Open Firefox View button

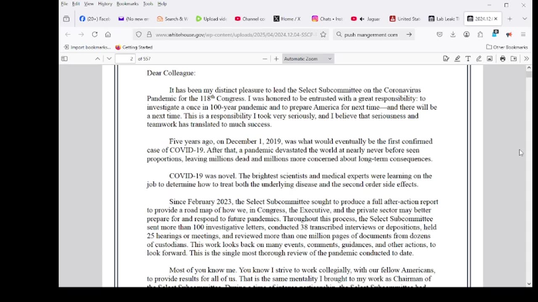pyautogui.click(x=66, y=19)
